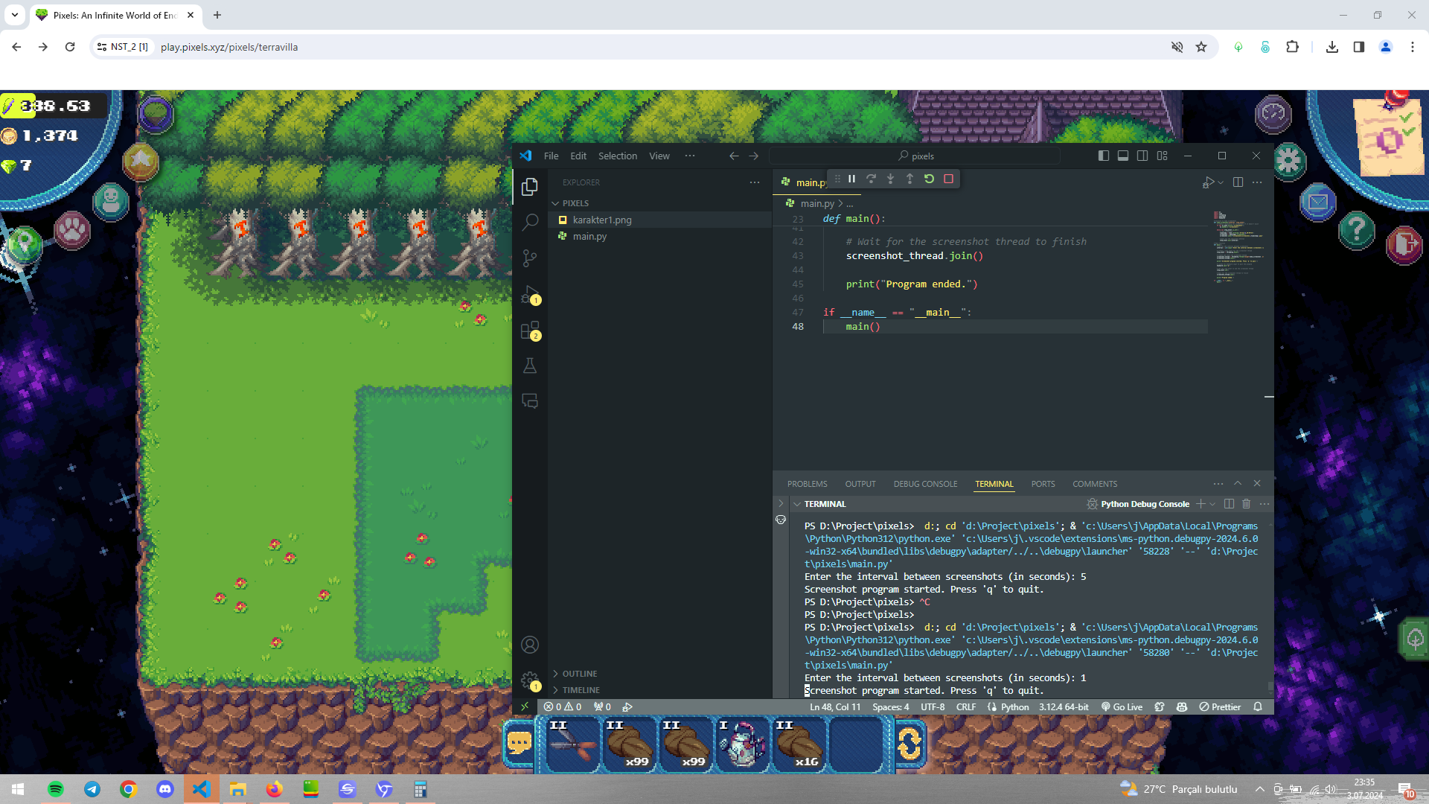The height and width of the screenshot is (804, 1429).
Task: Open the Search icon in the activity bar
Action: click(530, 222)
